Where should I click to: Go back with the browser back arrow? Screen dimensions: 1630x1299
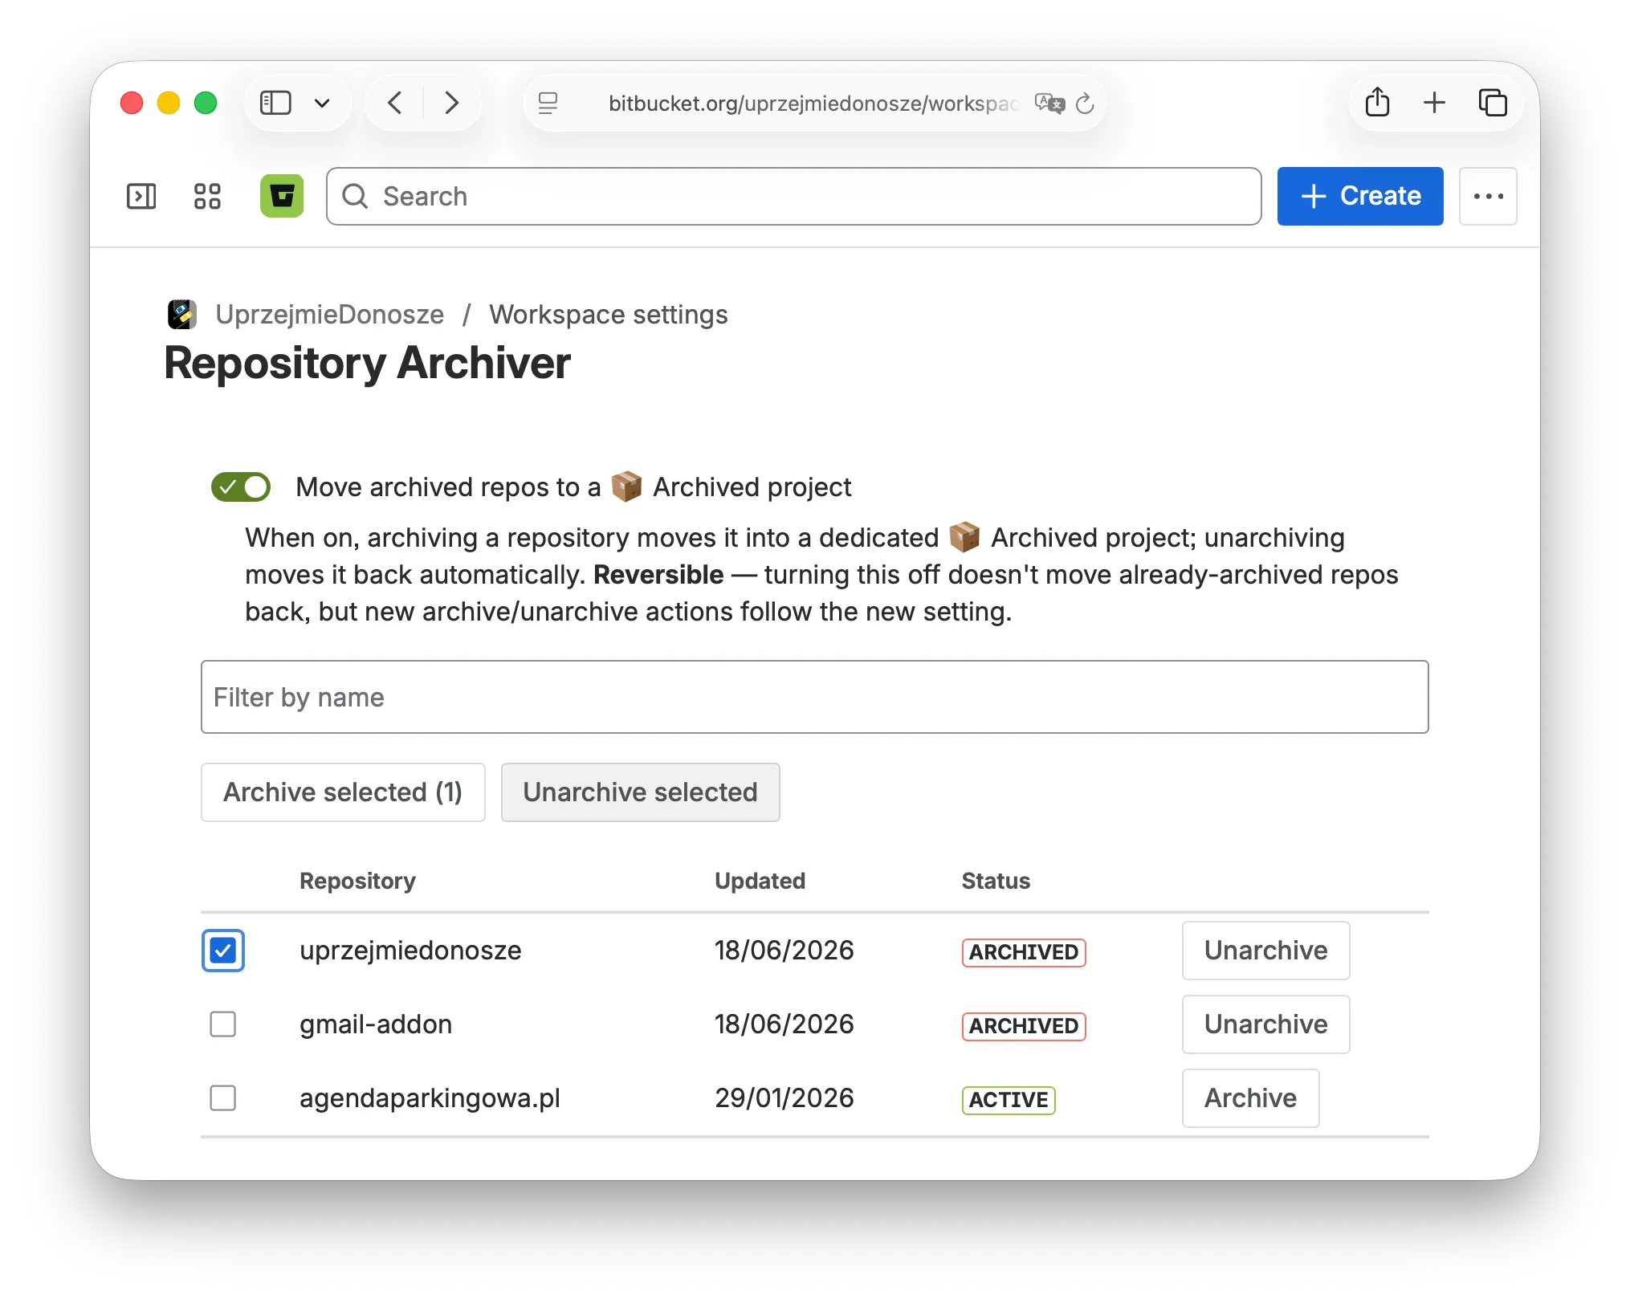pyautogui.click(x=395, y=103)
